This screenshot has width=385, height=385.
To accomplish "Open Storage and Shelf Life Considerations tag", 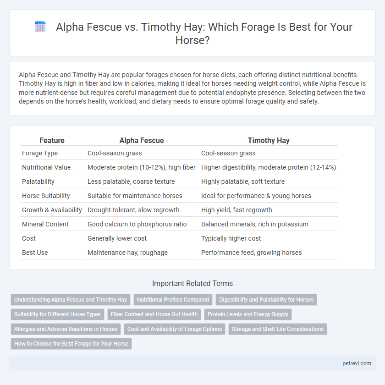I will pos(277,329).
